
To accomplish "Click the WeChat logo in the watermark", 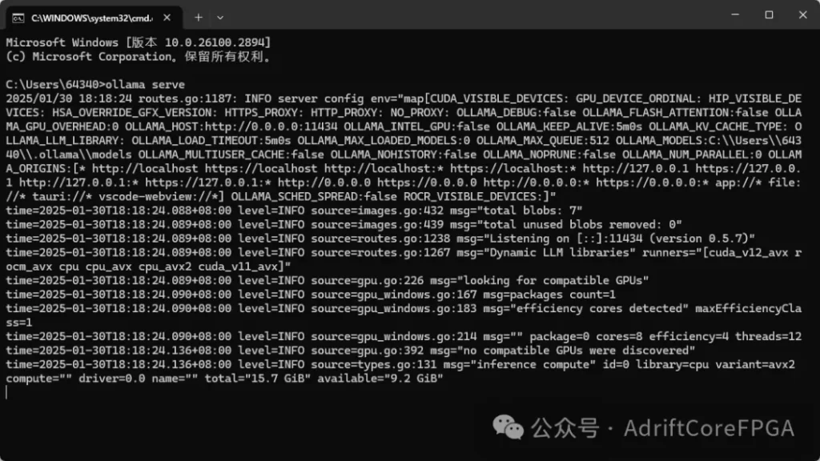I will (x=508, y=427).
